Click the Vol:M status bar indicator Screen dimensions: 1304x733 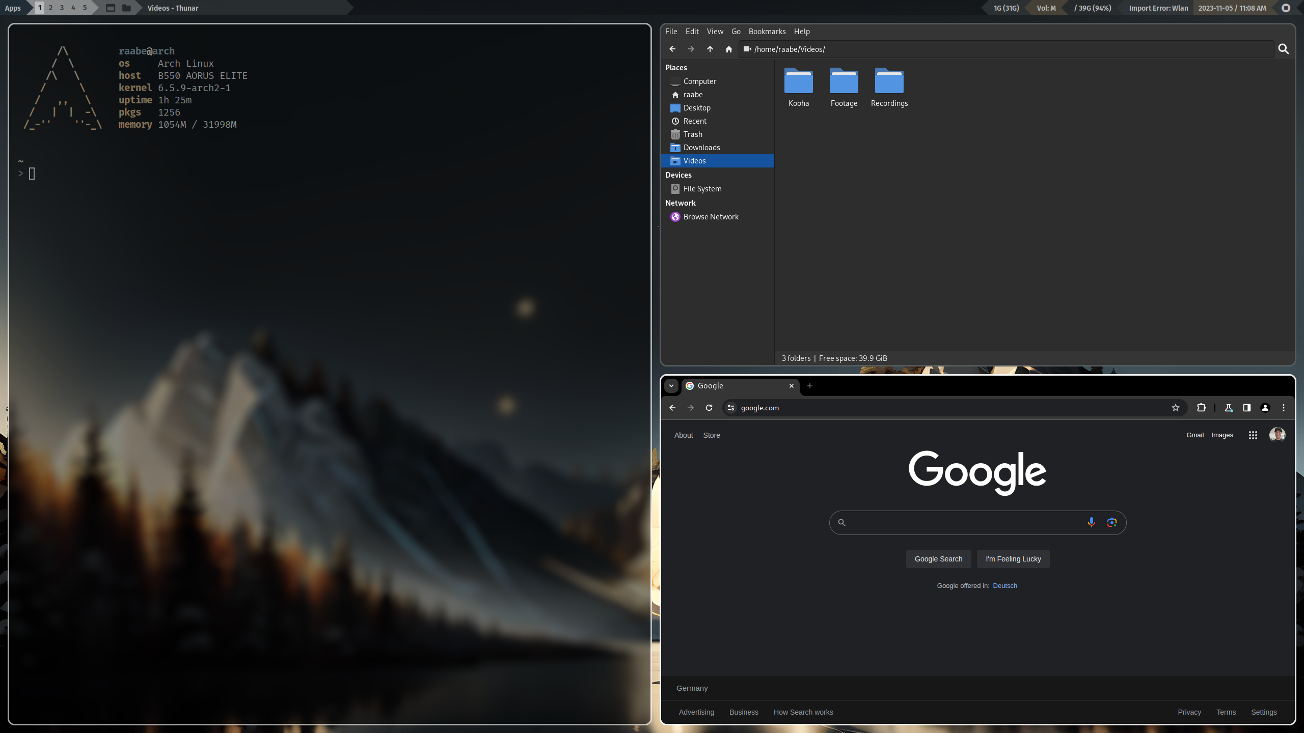pos(1046,7)
